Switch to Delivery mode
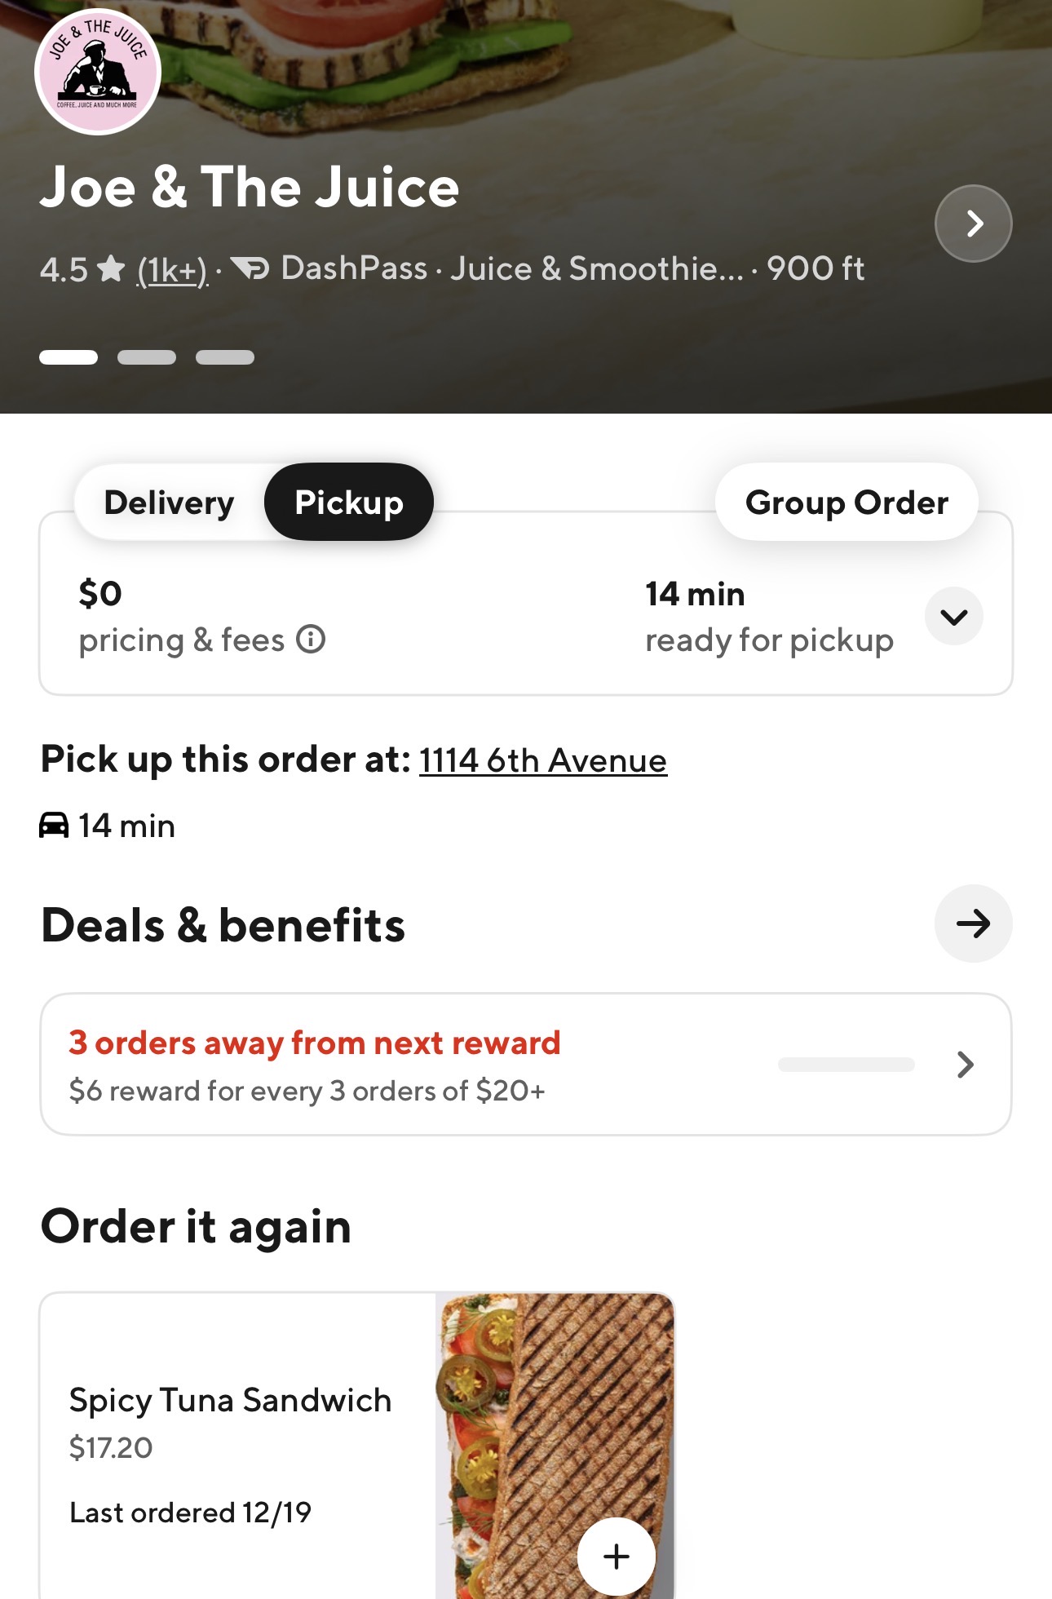 click(170, 503)
